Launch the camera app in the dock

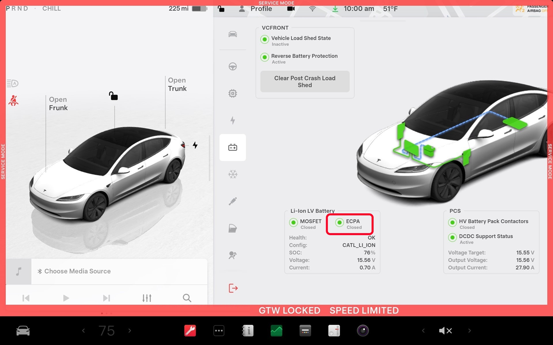click(x=363, y=331)
